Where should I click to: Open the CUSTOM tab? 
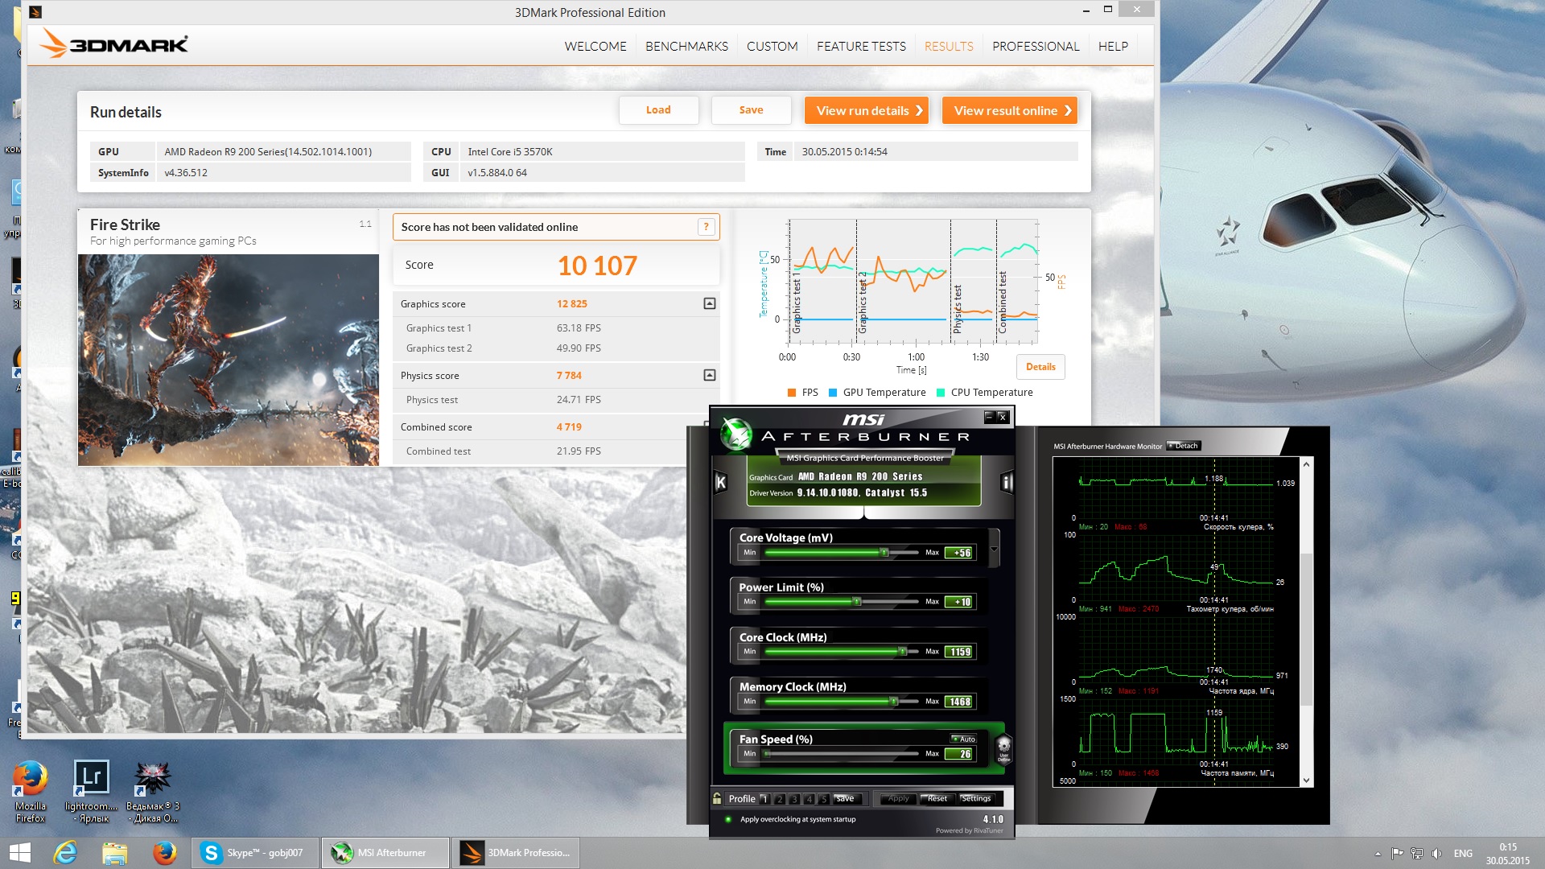pos(772,47)
